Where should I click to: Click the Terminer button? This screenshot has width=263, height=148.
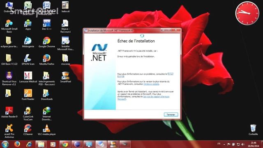point(171,115)
